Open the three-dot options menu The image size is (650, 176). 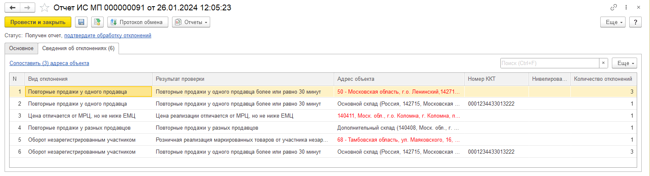coord(626,7)
